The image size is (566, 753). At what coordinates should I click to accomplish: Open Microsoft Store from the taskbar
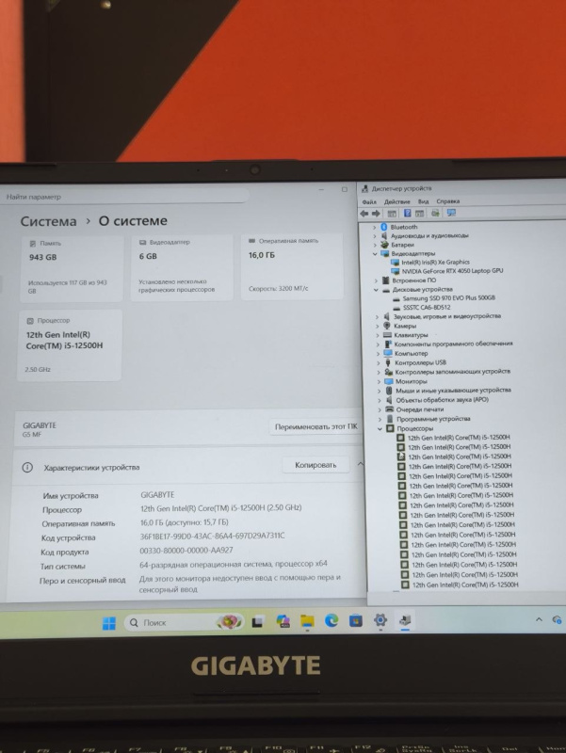(x=356, y=620)
